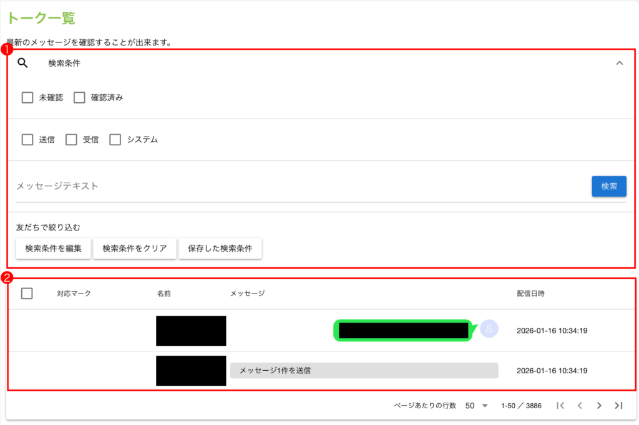
Task: Focus the メッセージテキスト input field
Action: tap(300, 186)
